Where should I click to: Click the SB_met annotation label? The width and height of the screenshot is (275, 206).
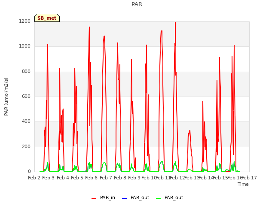point(47,18)
